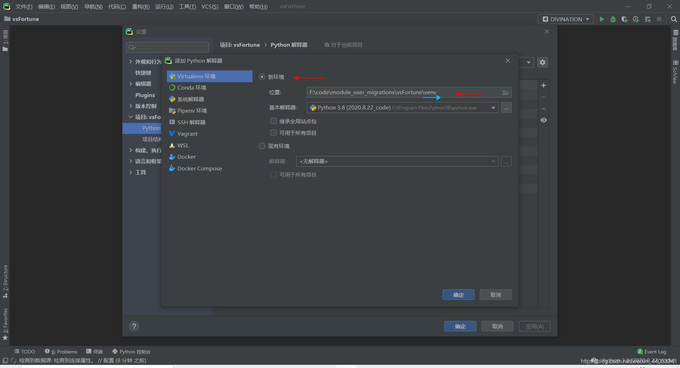Open the TODO tool window
The image size is (680, 368).
tap(25, 351)
